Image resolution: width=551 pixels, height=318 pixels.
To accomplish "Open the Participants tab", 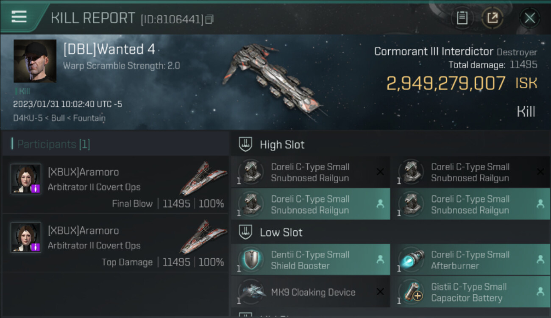I will click(x=51, y=144).
